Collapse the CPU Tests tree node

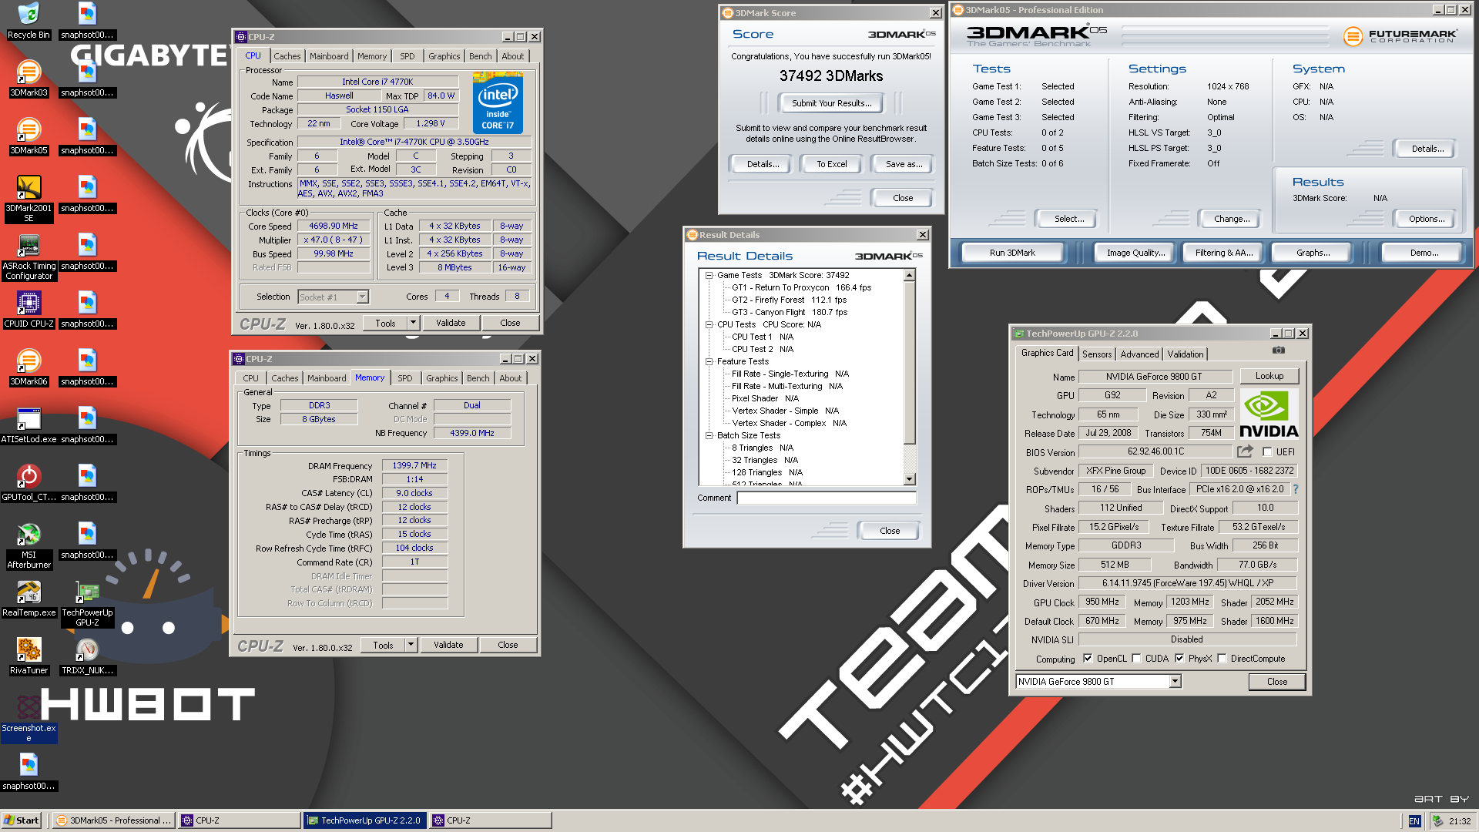click(x=709, y=324)
